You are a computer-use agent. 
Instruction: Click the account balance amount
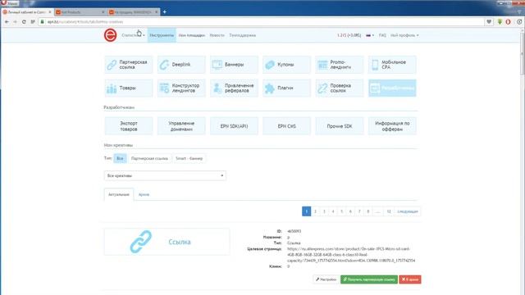point(349,35)
